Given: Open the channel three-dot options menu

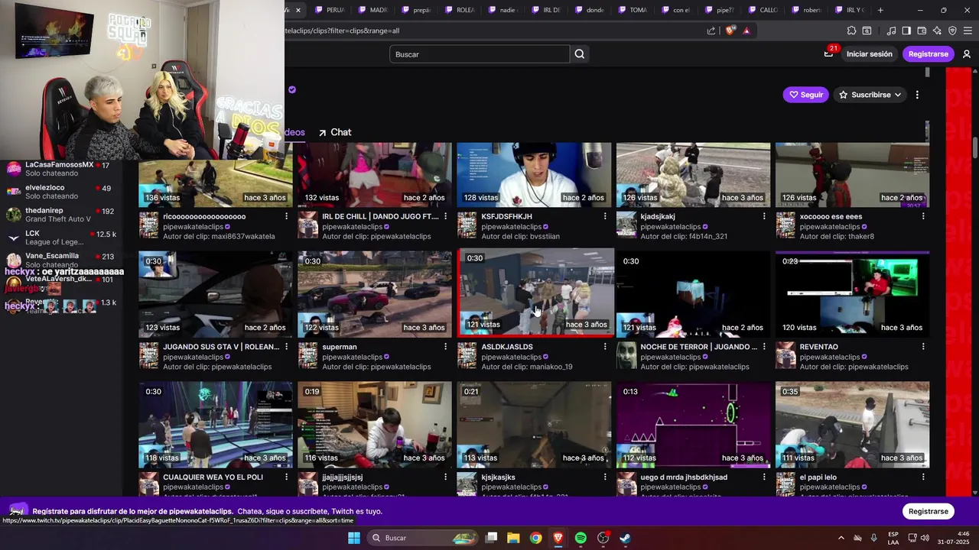Looking at the screenshot, I should tap(917, 95).
